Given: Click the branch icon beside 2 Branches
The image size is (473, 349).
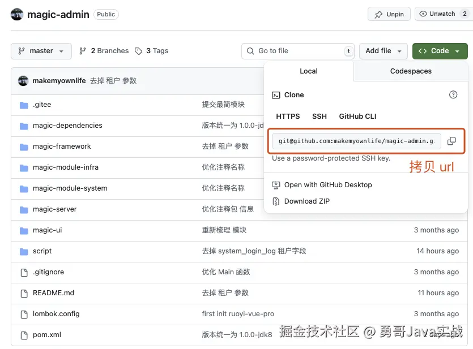Looking at the screenshot, I should [83, 51].
